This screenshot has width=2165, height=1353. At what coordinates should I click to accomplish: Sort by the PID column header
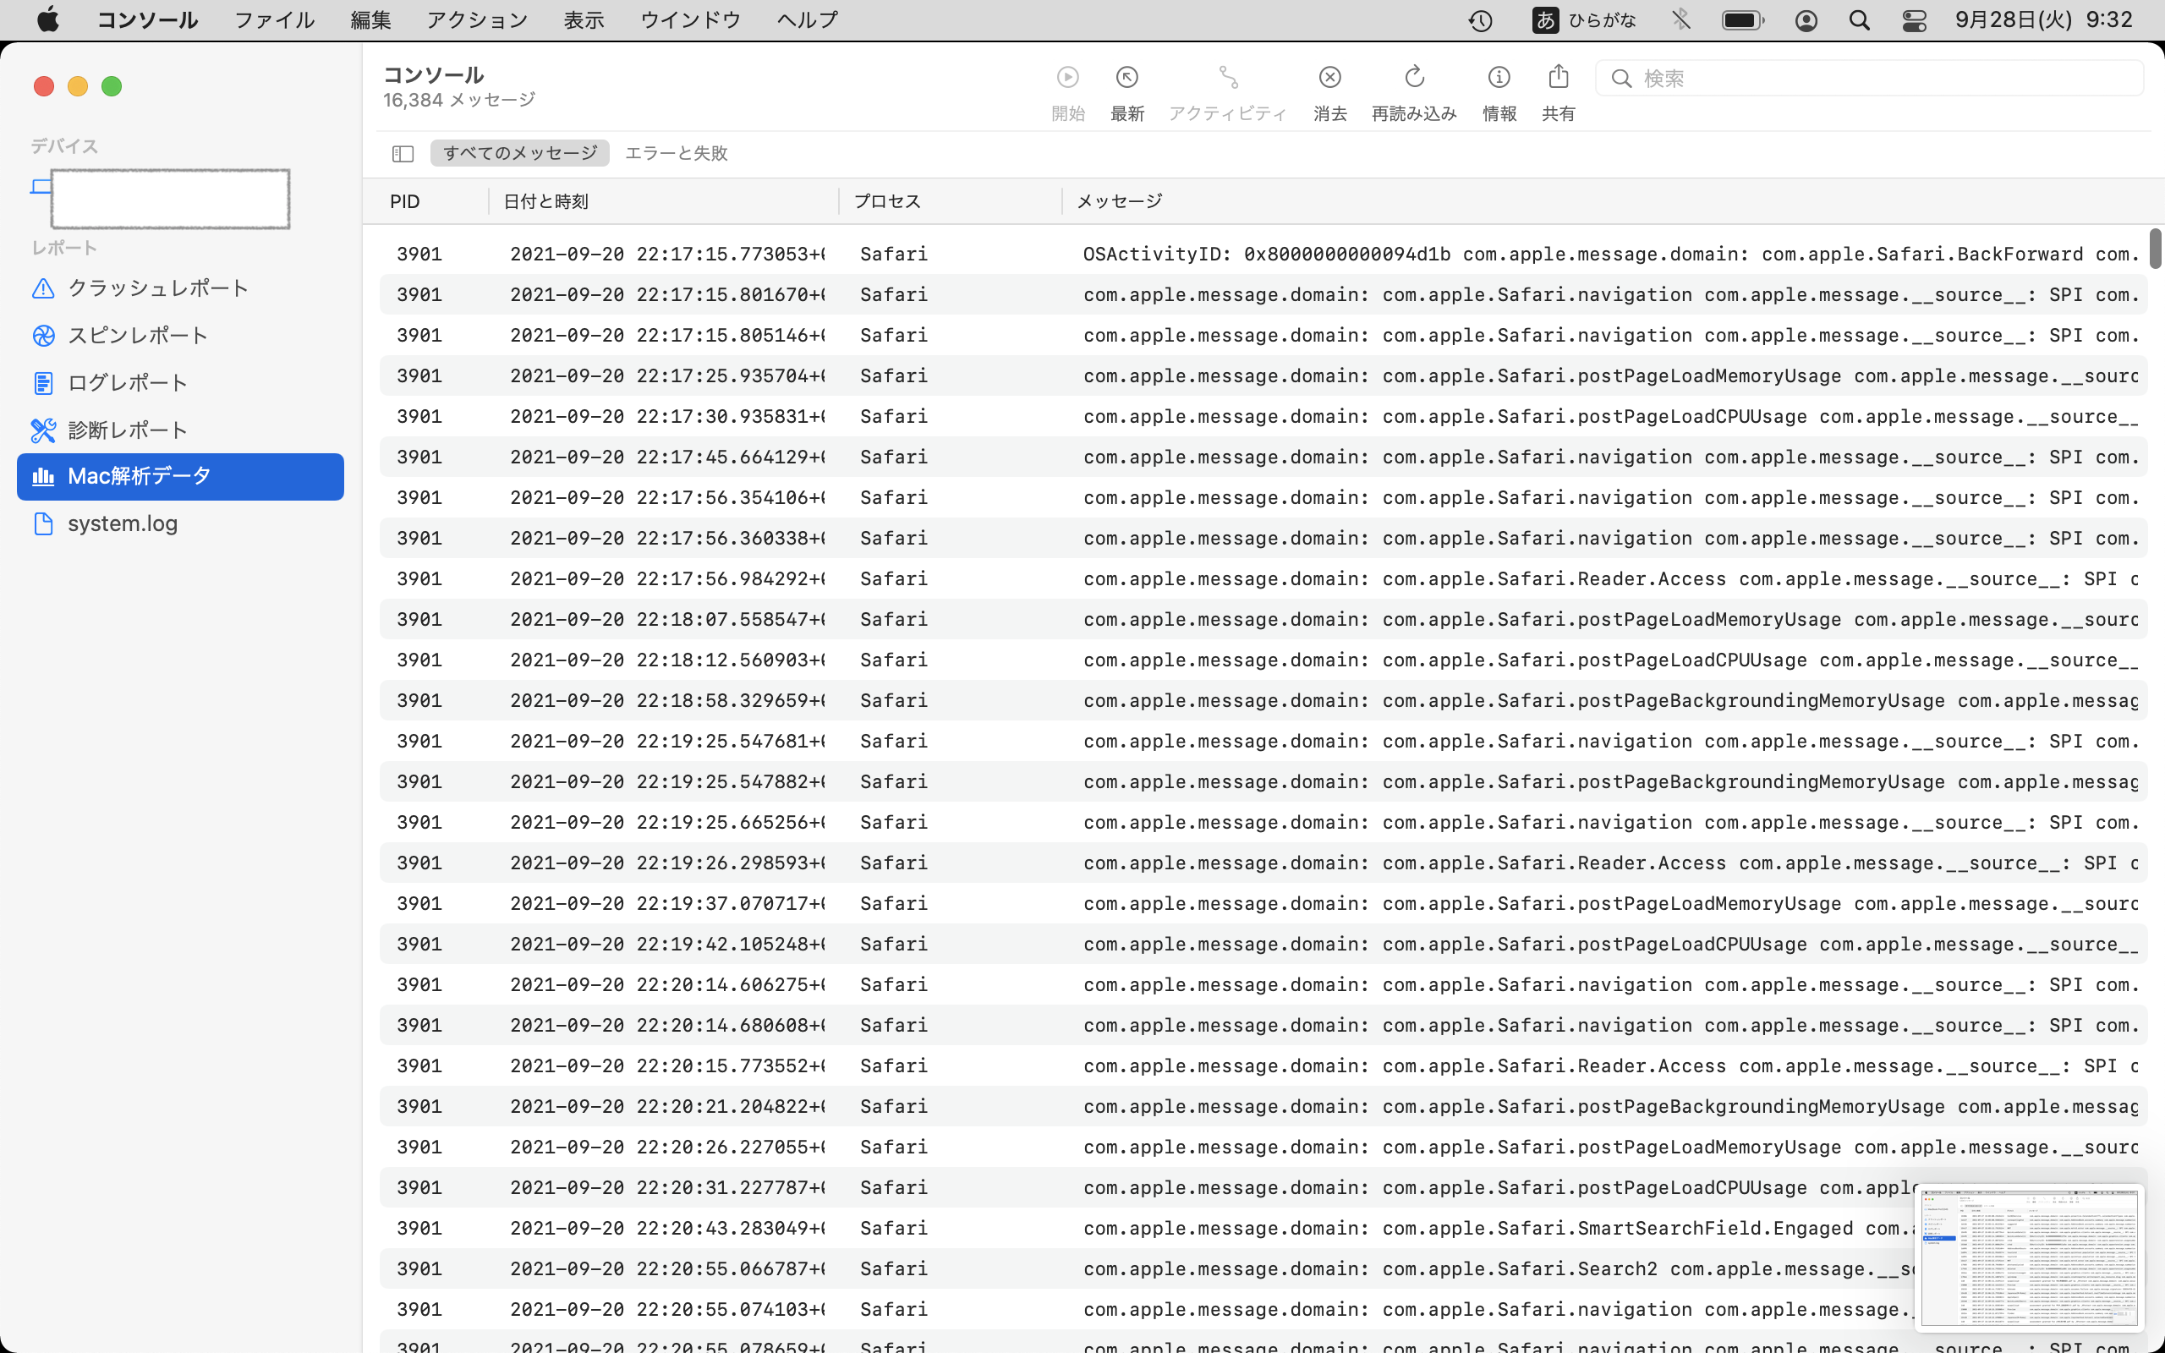pyautogui.click(x=404, y=201)
